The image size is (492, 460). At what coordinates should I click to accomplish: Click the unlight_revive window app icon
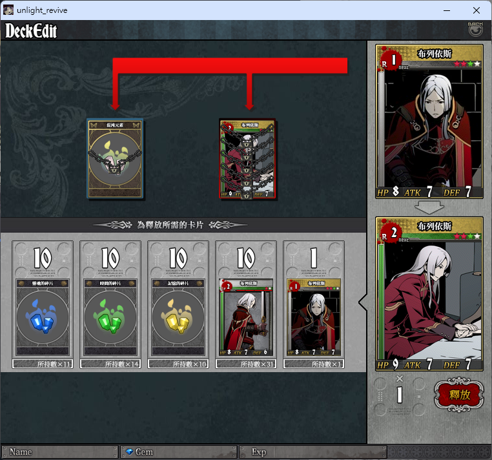pyautogui.click(x=8, y=10)
